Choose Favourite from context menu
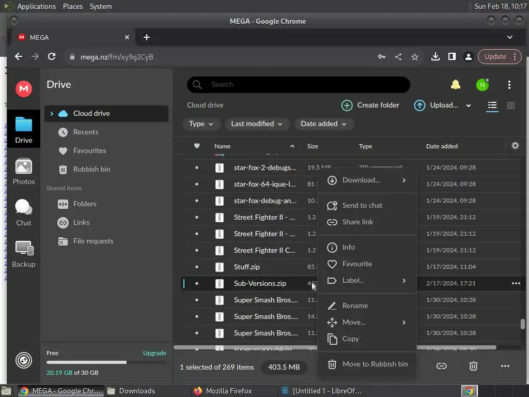529x397 pixels. [x=367, y=264]
